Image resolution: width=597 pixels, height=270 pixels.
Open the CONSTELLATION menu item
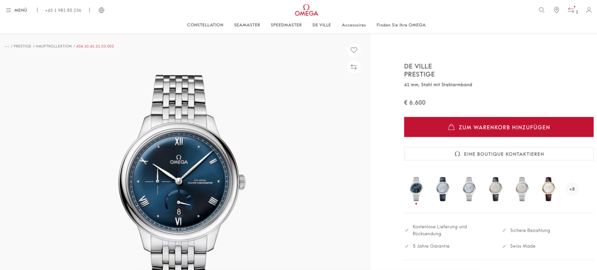tap(205, 25)
